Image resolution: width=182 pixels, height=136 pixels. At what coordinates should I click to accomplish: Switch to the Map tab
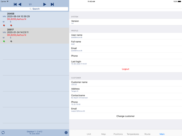[104, 134]
